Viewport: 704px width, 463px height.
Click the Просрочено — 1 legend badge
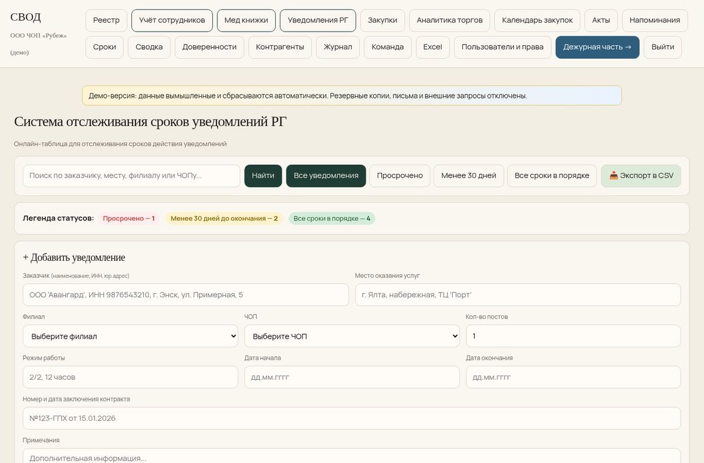point(128,219)
